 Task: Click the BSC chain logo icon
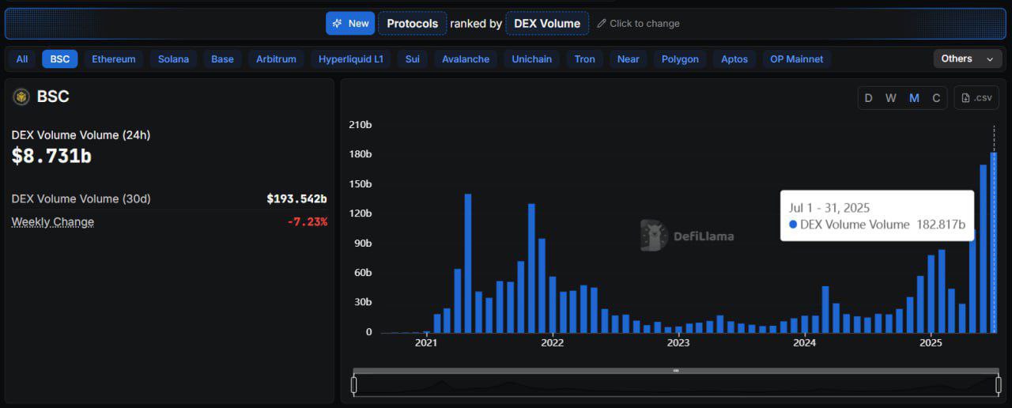tap(21, 96)
